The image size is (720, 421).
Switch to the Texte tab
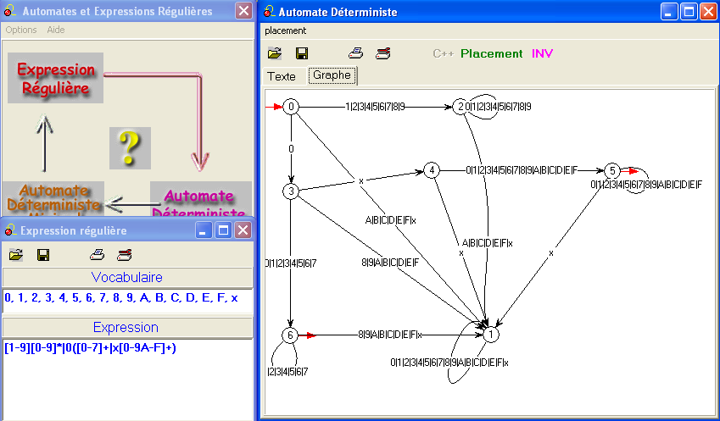282,76
